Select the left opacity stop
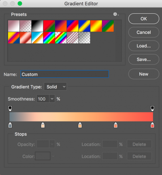Image resolution: width=162 pixels, height=175 pixels. tap(10, 108)
